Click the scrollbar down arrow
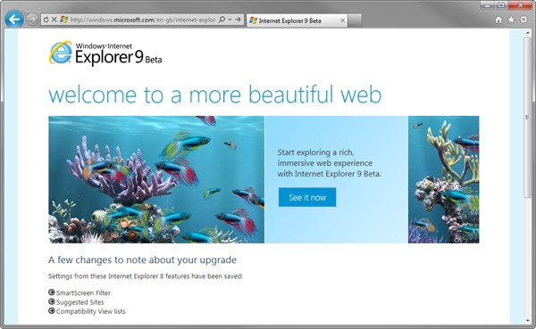The height and width of the screenshot is (329, 536). (527, 320)
